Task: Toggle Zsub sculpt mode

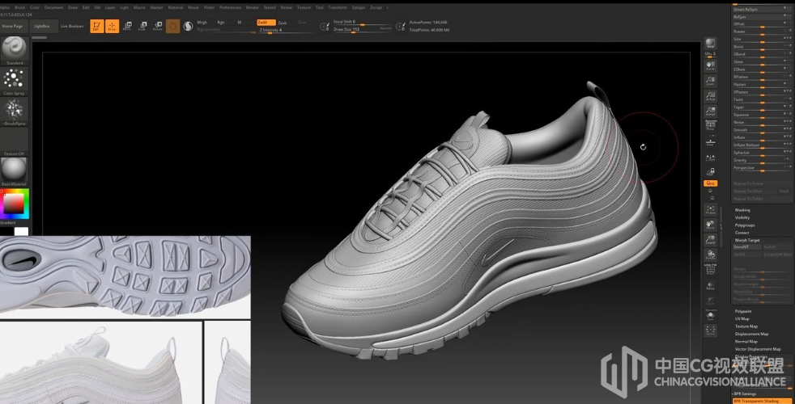Action: coord(283,23)
